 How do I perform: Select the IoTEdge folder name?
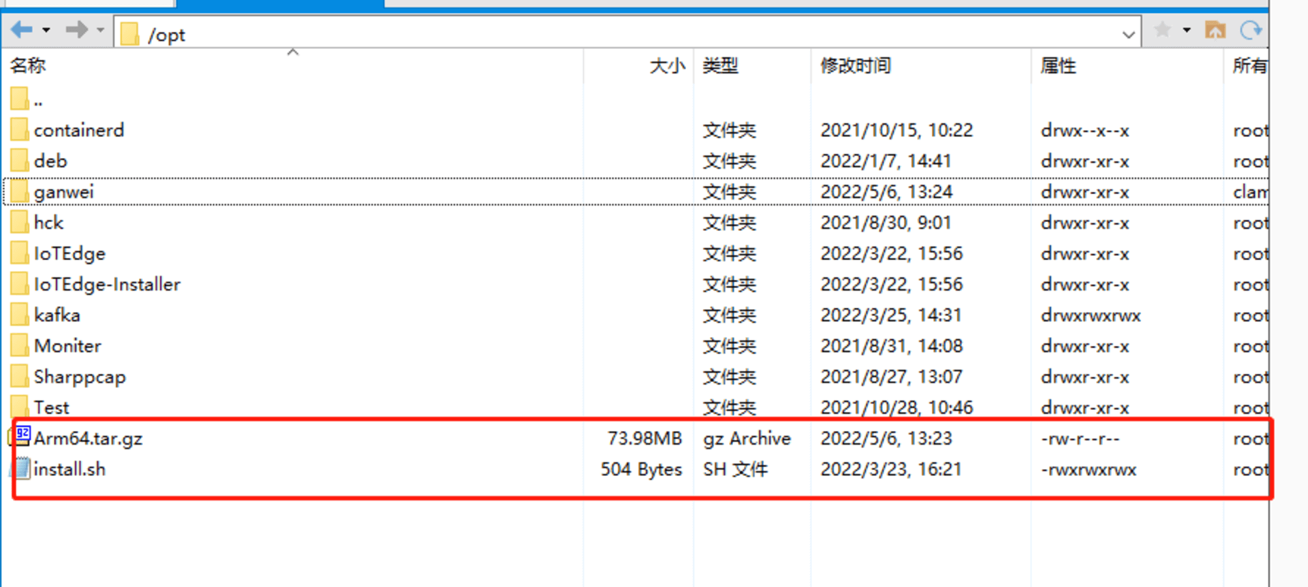pyautogui.click(x=69, y=254)
